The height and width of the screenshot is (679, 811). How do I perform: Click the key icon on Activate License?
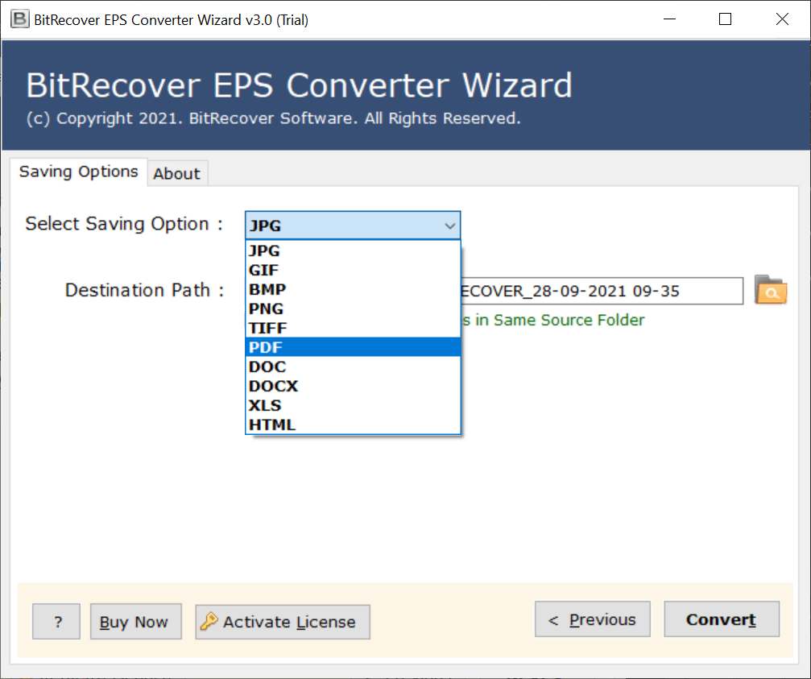click(209, 621)
